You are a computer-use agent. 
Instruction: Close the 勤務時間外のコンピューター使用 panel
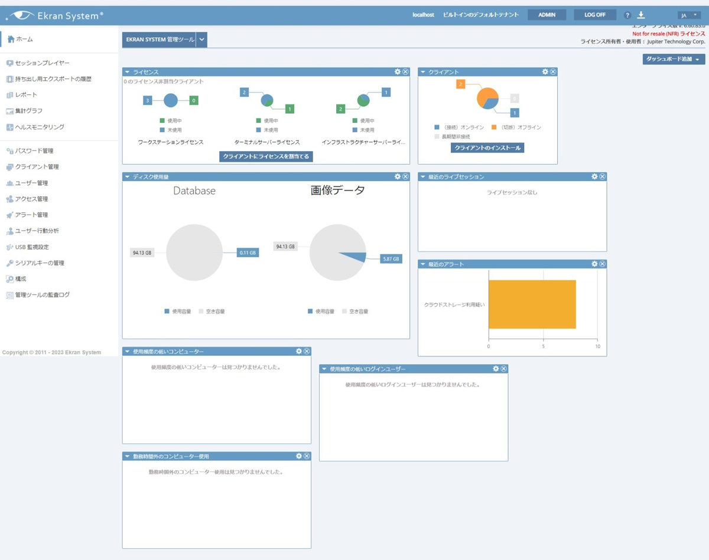pyautogui.click(x=307, y=456)
